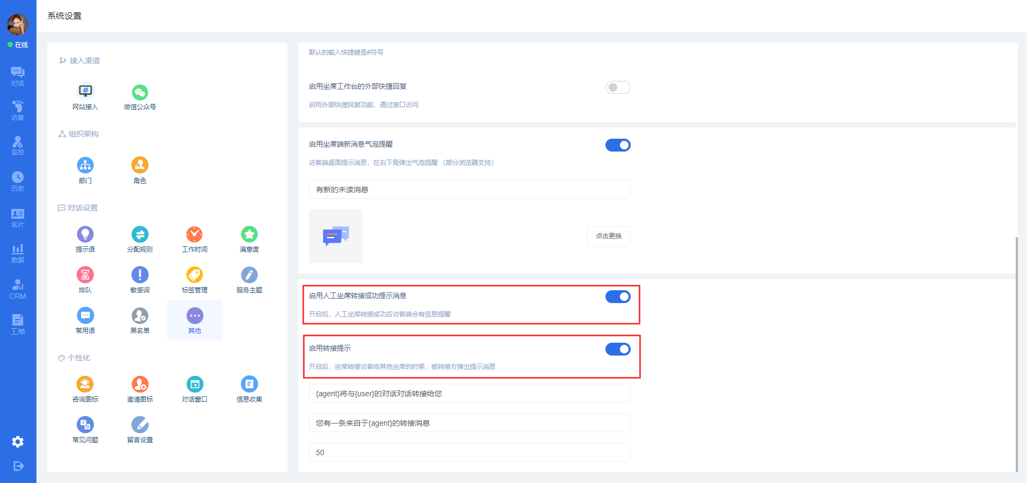Open the 满意度 star icon
The width and height of the screenshot is (1027, 483).
click(249, 235)
